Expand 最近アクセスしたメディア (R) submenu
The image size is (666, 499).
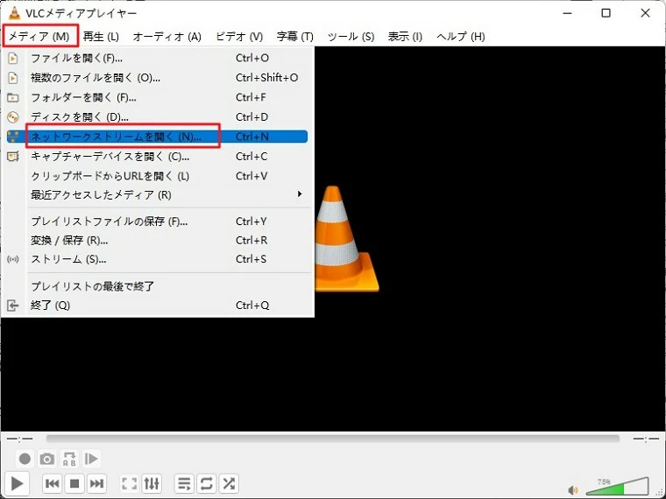[x=157, y=194]
